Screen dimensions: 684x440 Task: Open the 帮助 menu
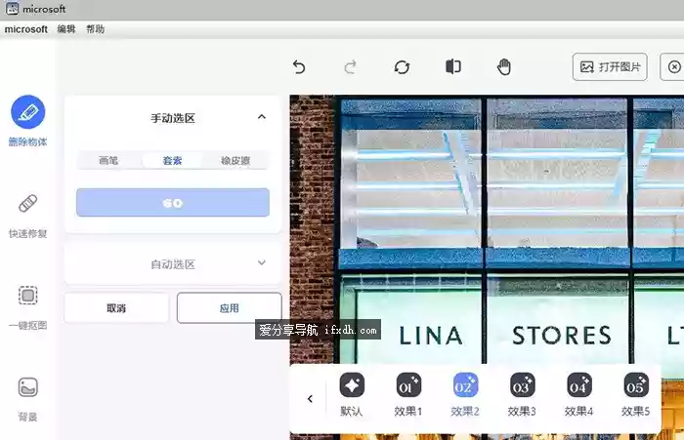[95, 29]
